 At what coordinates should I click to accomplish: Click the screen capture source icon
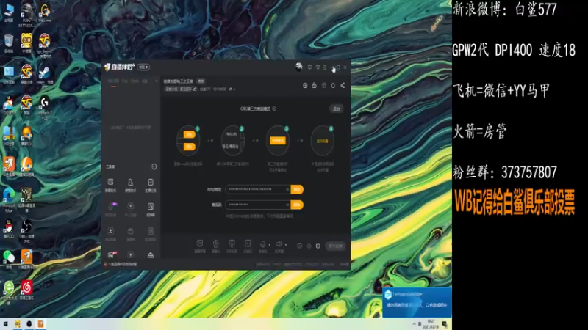200,246
